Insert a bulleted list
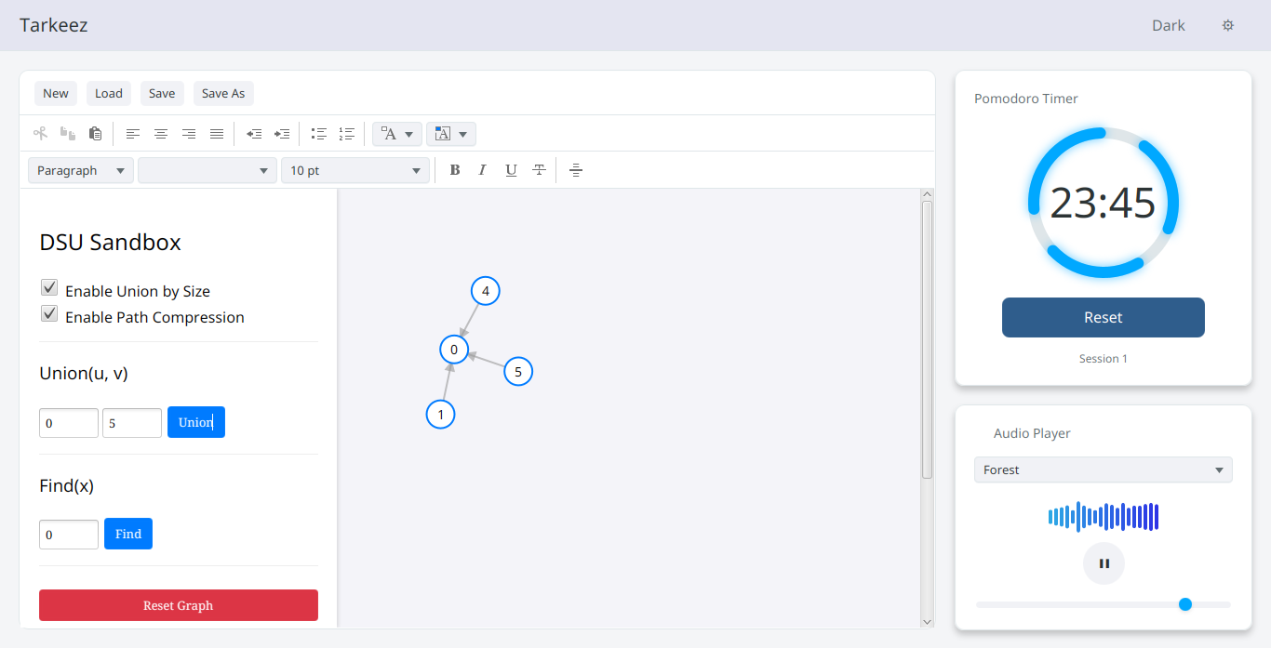The width and height of the screenshot is (1271, 648). [319, 134]
